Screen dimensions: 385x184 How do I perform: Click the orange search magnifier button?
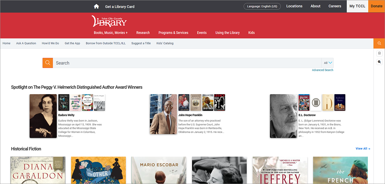coord(48,63)
